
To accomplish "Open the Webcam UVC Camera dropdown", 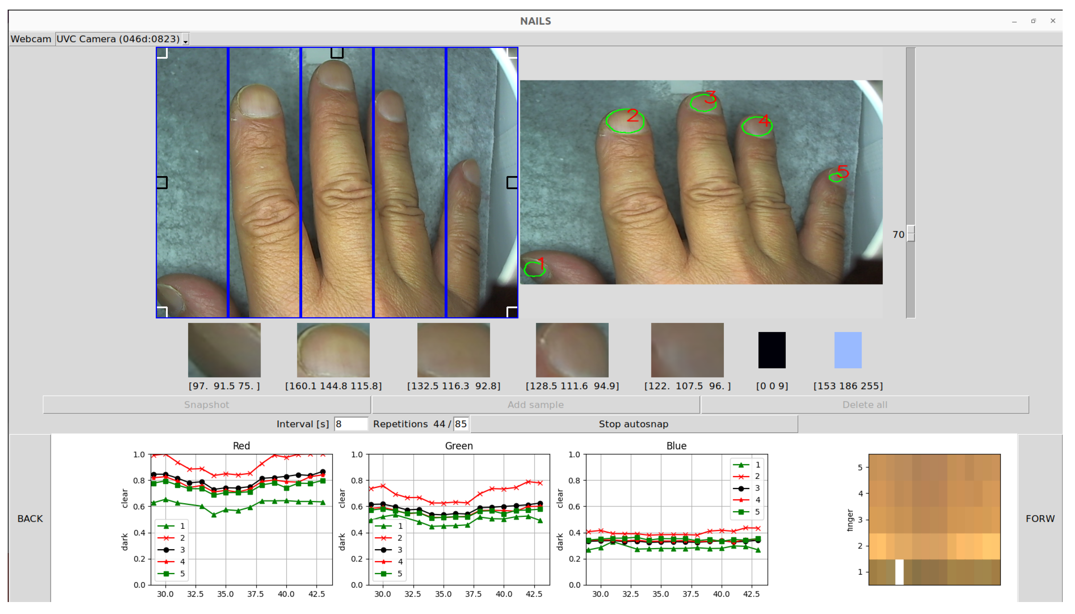I will pyautogui.click(x=122, y=39).
